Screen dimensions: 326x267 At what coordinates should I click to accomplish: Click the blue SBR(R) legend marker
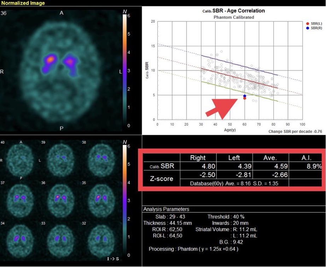coord(308,27)
